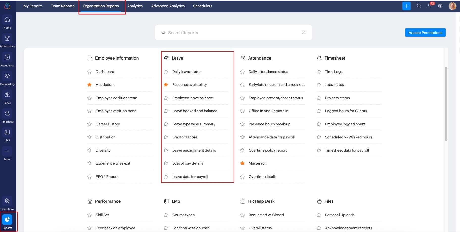The height and width of the screenshot is (232, 460).
Task: Open settings gear in top bar
Action: coord(440,6)
